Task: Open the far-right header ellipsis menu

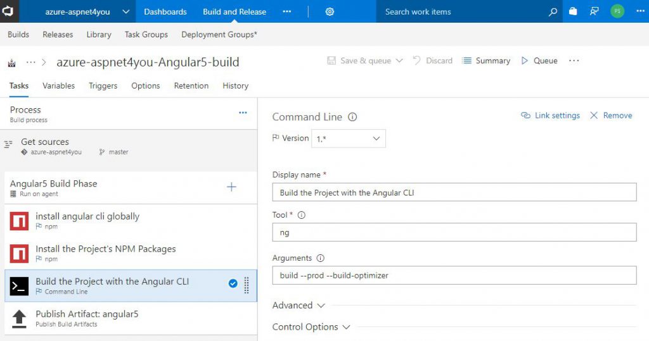Action: click(640, 11)
